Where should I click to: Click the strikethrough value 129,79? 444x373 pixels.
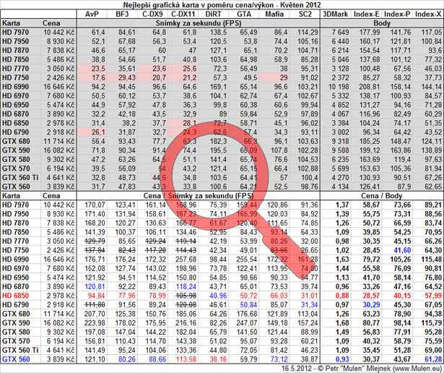[95, 241]
